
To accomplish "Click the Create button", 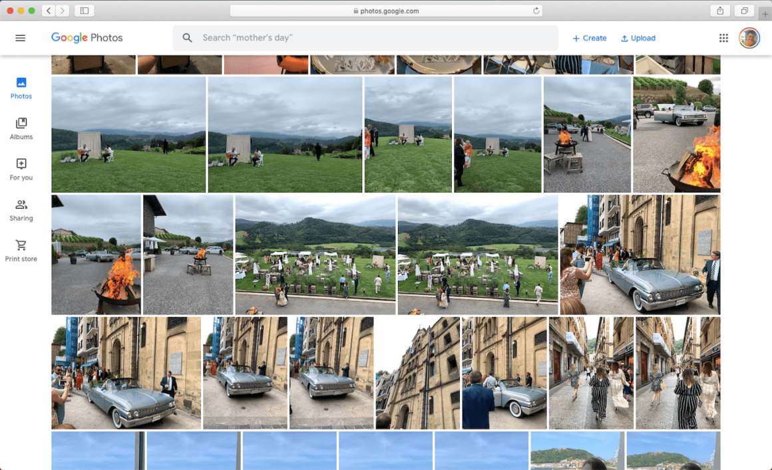I will [x=590, y=38].
